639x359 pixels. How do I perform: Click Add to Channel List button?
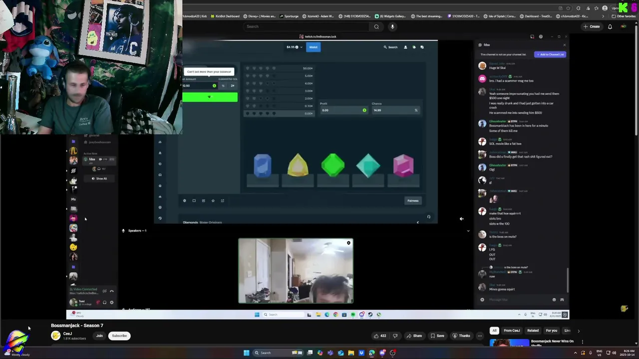(550, 54)
